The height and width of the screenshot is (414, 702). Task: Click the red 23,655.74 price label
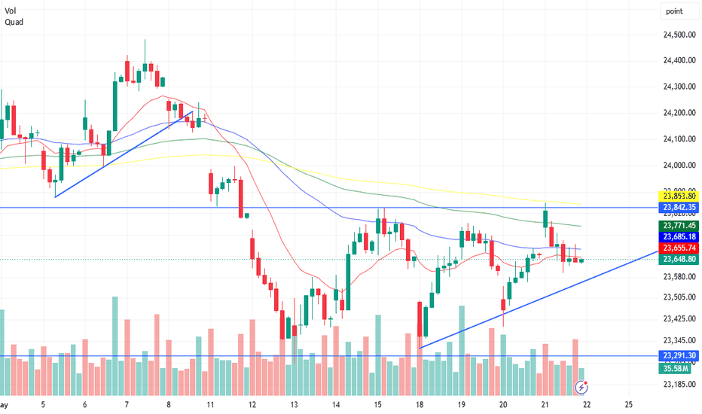tap(679, 248)
